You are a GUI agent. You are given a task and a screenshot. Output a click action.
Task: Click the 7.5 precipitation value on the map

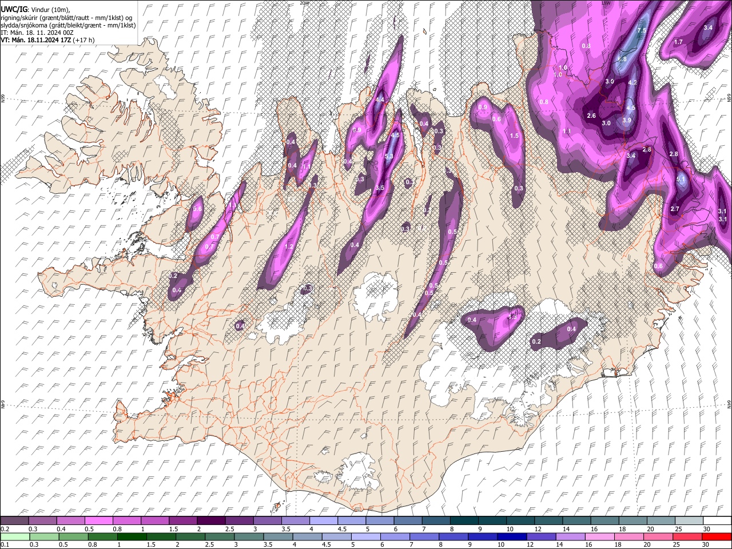point(642,30)
